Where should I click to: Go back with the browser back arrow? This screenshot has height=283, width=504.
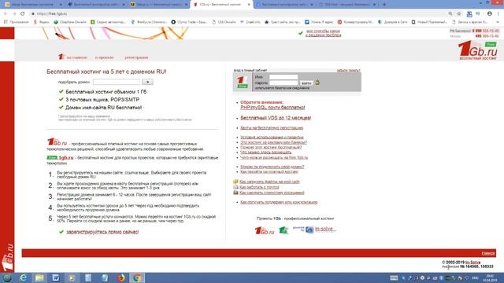tap(6, 14)
